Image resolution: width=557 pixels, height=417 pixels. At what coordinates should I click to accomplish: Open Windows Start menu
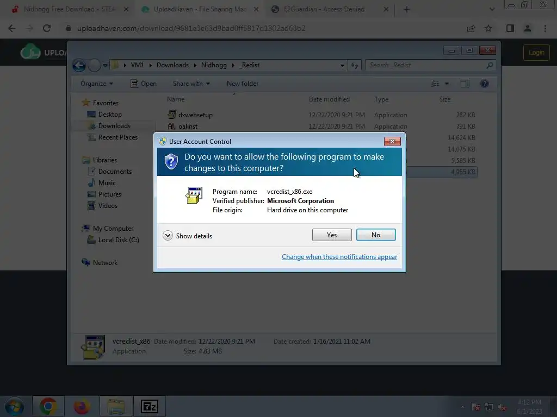click(x=15, y=406)
